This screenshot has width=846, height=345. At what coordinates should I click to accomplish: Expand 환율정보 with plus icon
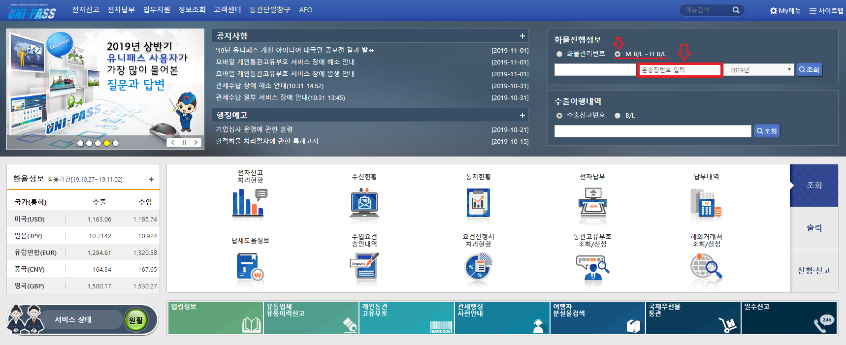(151, 179)
